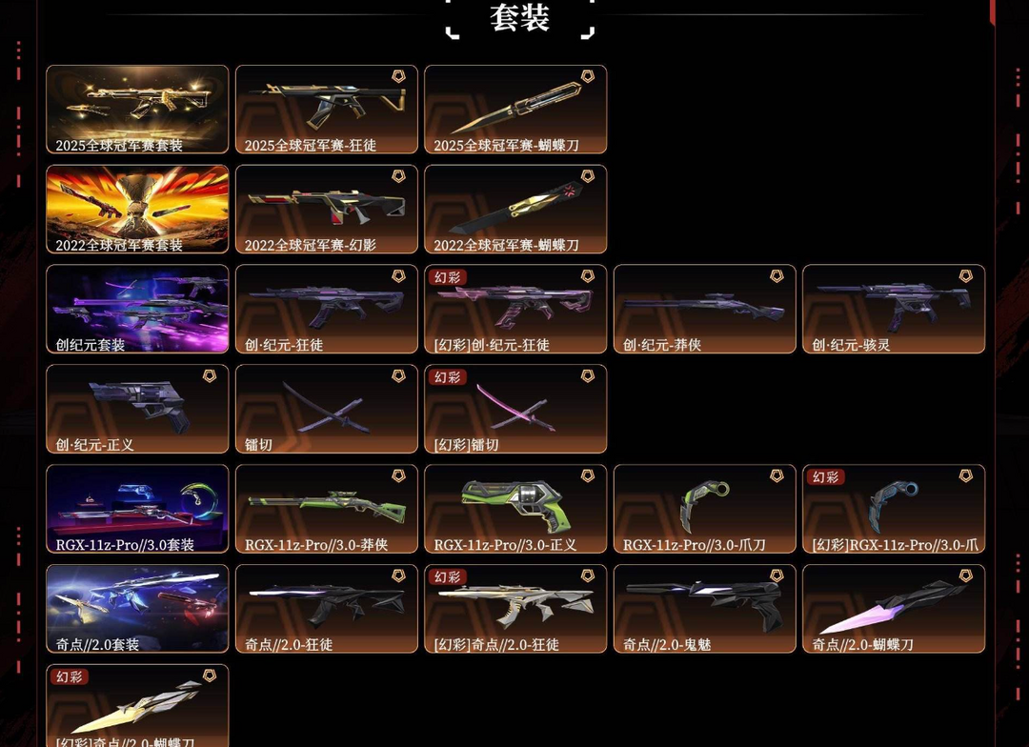This screenshot has width=1029, height=747.
Task: Select the 创·纪元-莽侠 shotgun card
Action: [x=705, y=309]
